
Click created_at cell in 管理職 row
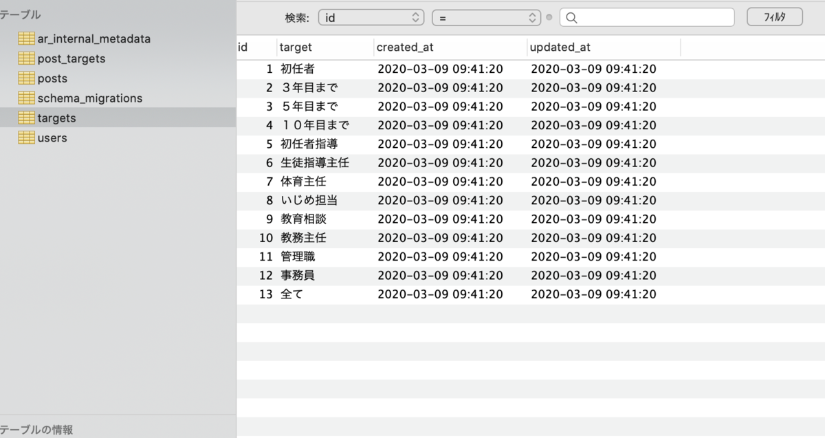(x=440, y=256)
